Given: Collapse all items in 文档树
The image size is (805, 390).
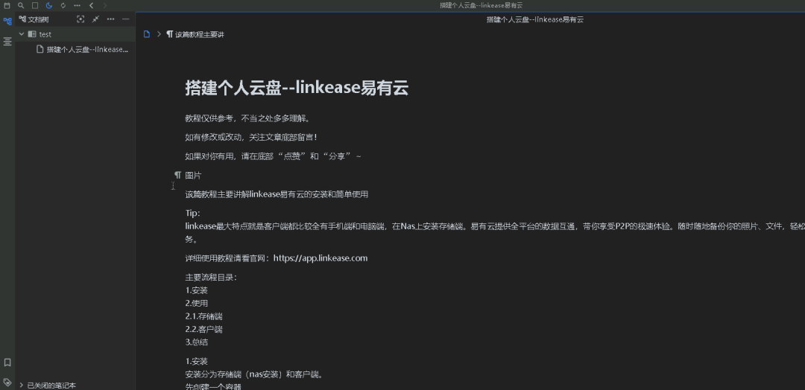Looking at the screenshot, I should tap(95, 19).
